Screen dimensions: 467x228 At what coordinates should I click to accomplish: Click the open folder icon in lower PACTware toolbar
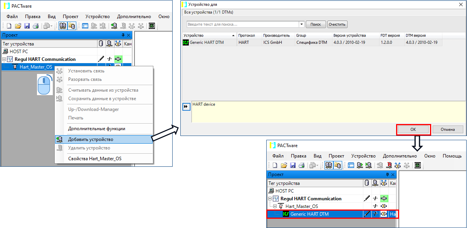click(x=284, y=166)
